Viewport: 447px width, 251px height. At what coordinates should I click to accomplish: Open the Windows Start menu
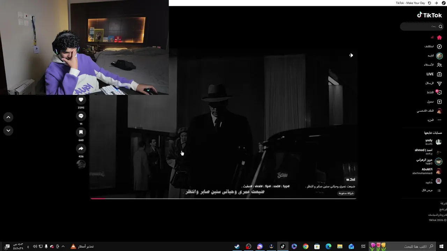tap(441, 246)
